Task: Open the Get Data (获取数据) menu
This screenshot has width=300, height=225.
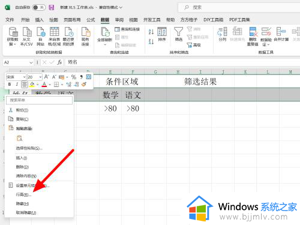Action: tap(13, 37)
